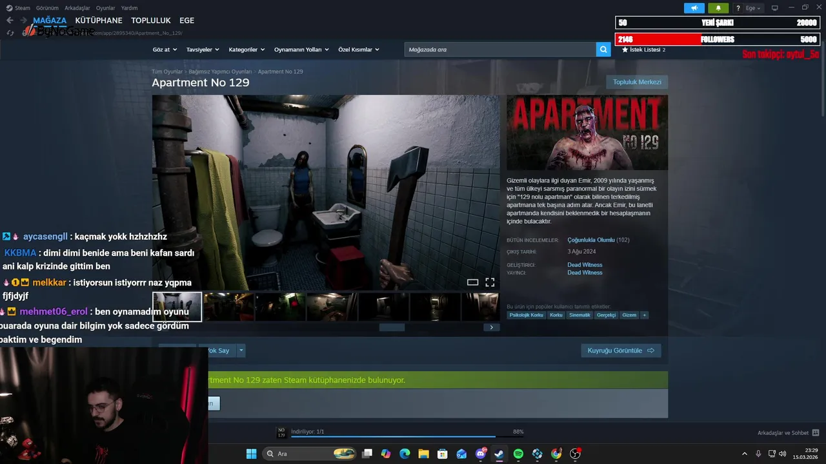Viewport: 826px width, 464px height.
Task: Open the EGE profile tab
Action: pyautogui.click(x=186, y=21)
